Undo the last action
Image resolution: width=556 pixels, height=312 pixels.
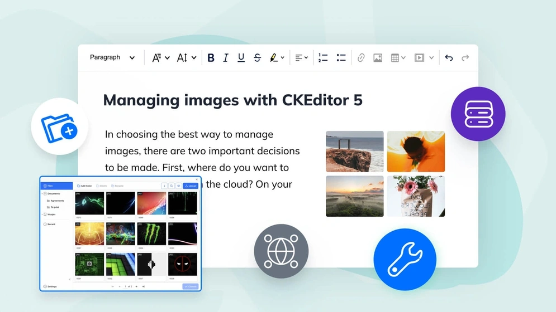click(449, 58)
